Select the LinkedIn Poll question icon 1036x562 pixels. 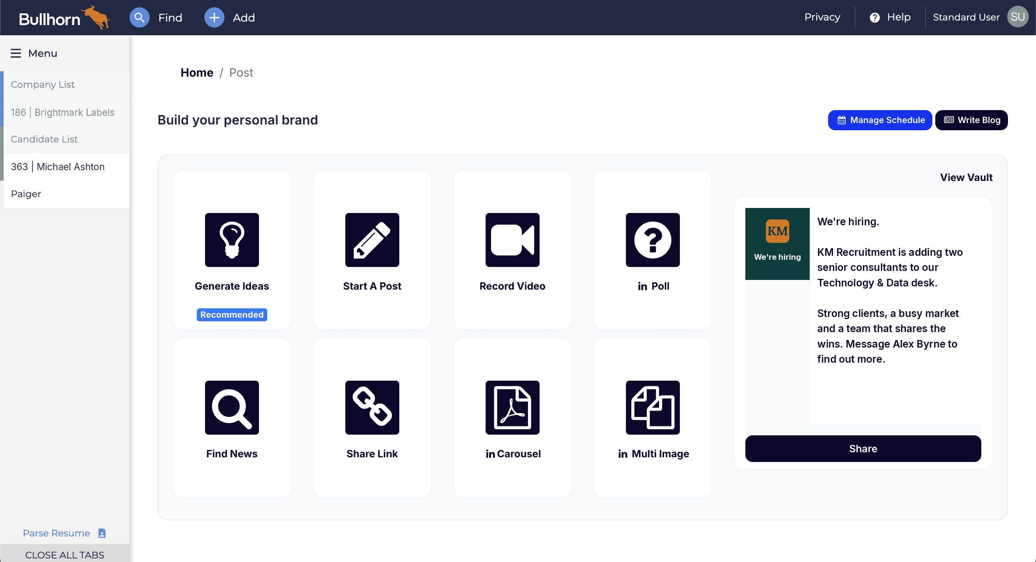tap(653, 240)
